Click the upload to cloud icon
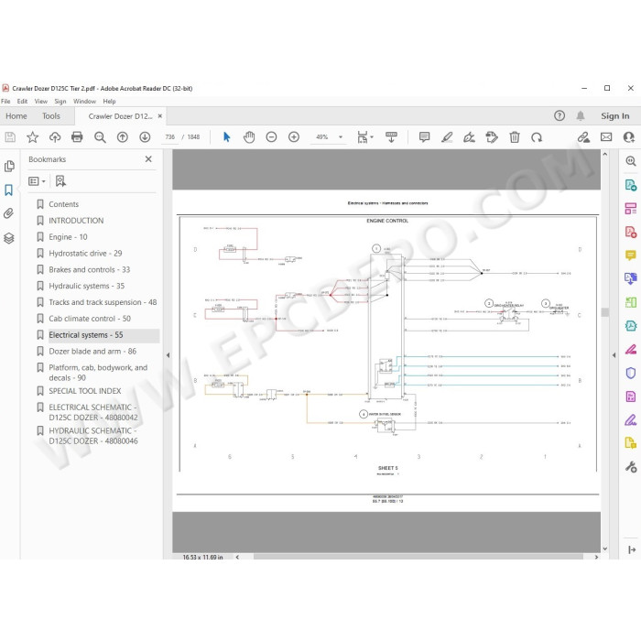This screenshot has height=641, width=641. (55, 137)
